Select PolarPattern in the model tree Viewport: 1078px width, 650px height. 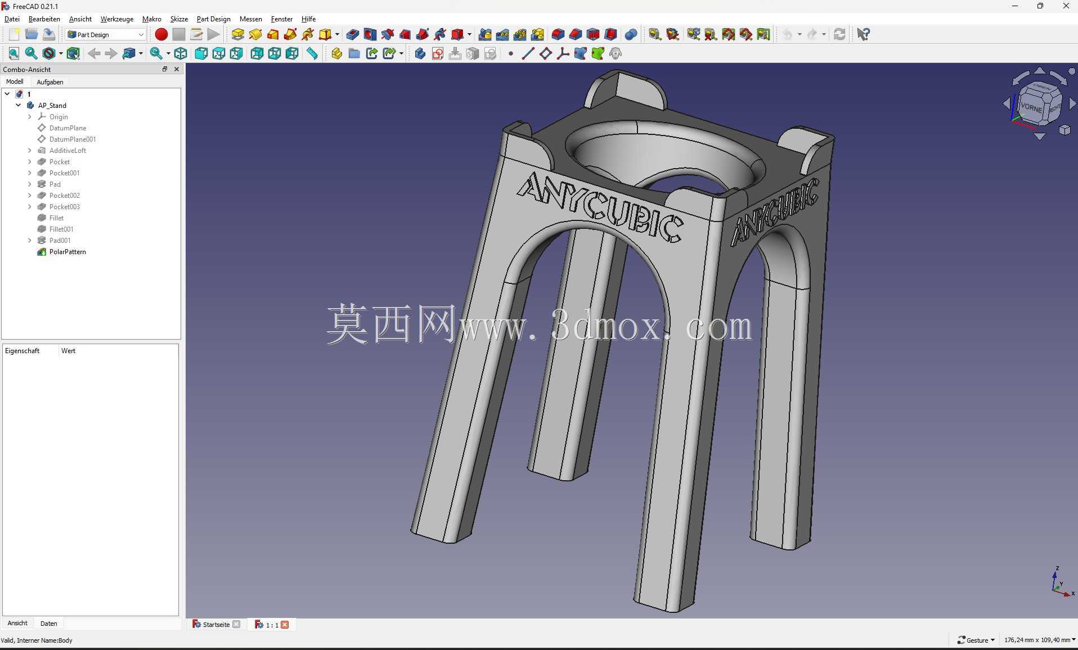[68, 251]
